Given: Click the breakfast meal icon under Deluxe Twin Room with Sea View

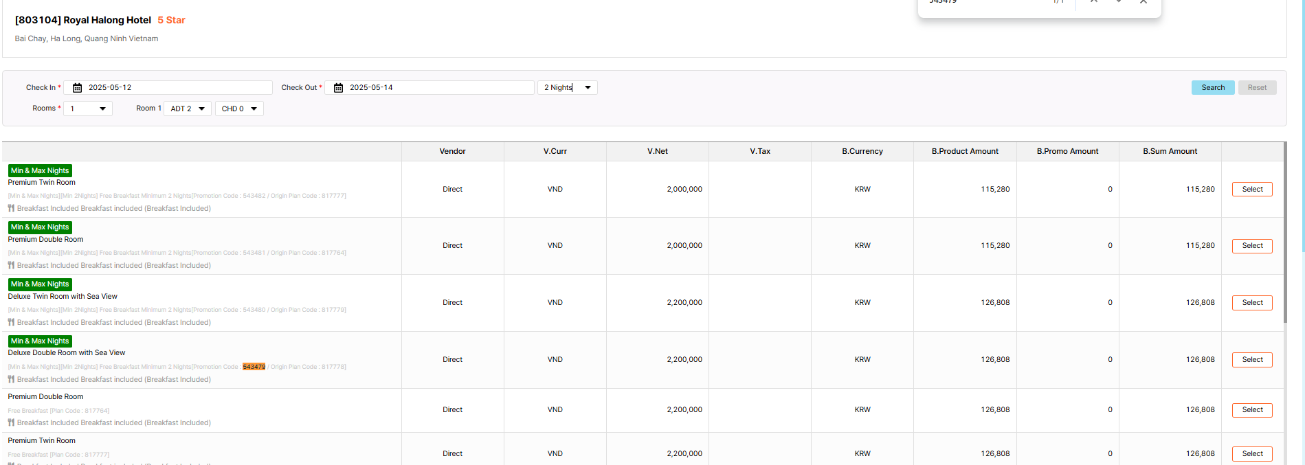Looking at the screenshot, I should [x=11, y=322].
